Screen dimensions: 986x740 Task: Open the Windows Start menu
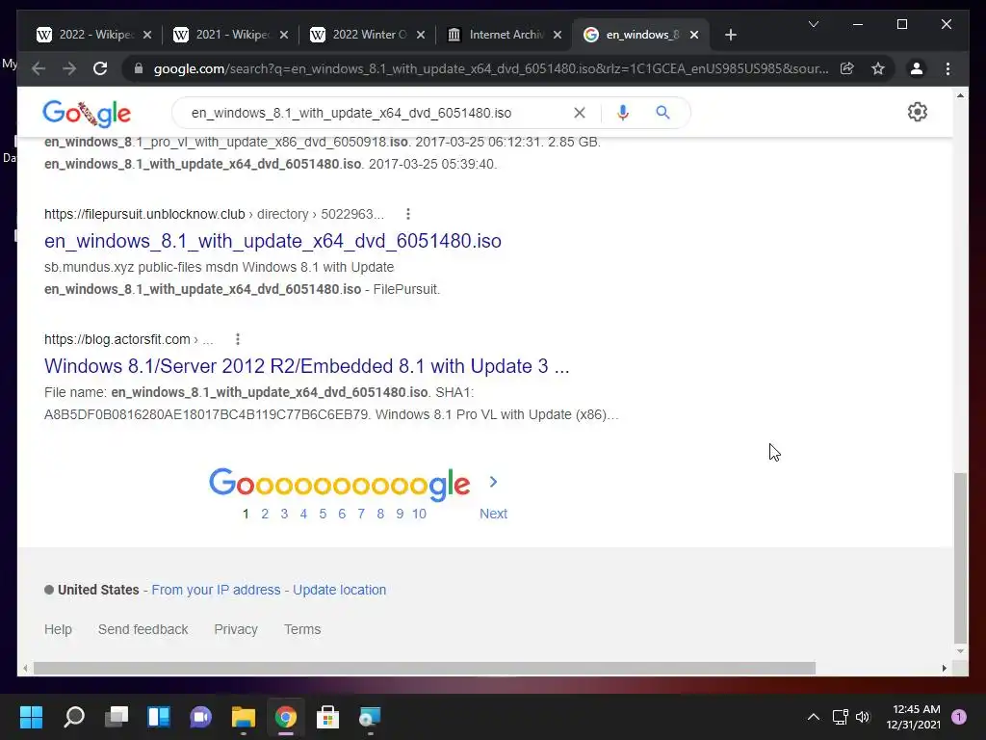[x=31, y=717]
